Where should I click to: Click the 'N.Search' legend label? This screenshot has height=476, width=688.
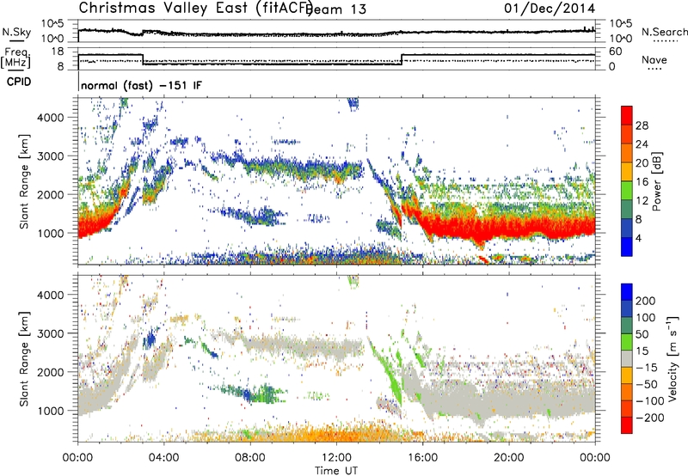[x=664, y=32]
